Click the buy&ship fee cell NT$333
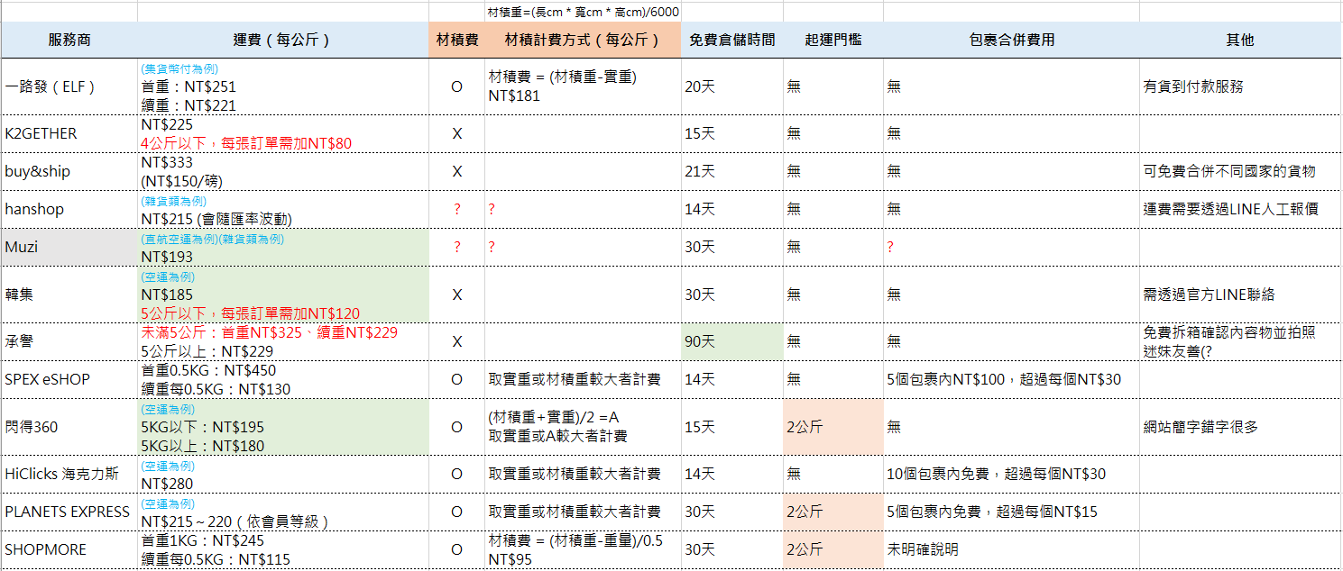 tap(283, 171)
